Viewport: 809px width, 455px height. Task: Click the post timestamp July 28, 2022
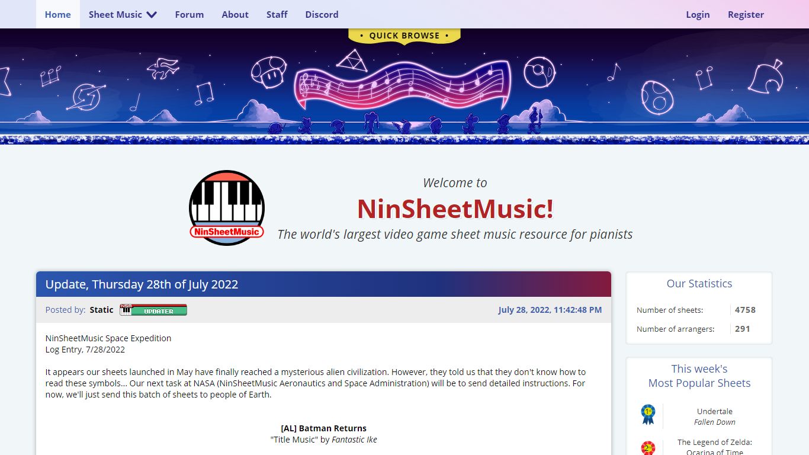tap(550, 310)
